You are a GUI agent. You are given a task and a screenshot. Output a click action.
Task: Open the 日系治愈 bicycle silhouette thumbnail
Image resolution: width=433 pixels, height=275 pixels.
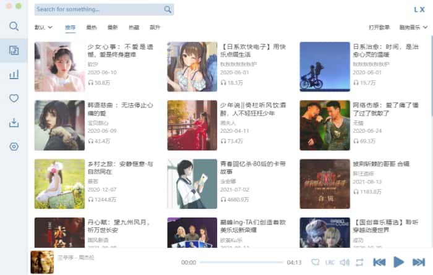click(325, 67)
